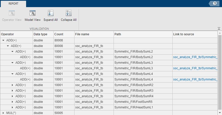The image size is (222, 115).
Task: Sort by the Count column header
Action: pos(59,34)
